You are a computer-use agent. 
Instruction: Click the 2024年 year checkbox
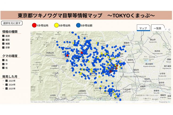pos(7,85)
